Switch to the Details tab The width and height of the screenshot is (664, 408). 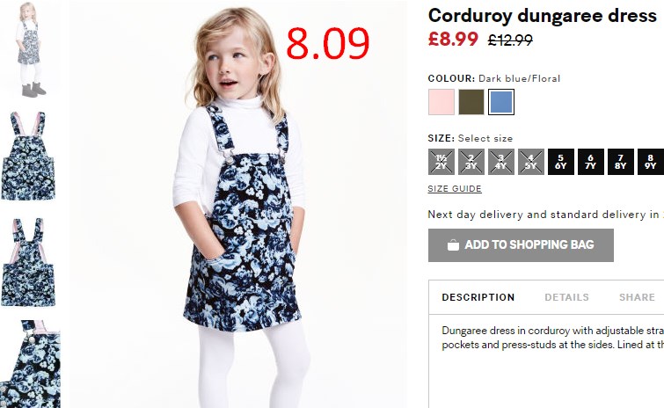566,297
